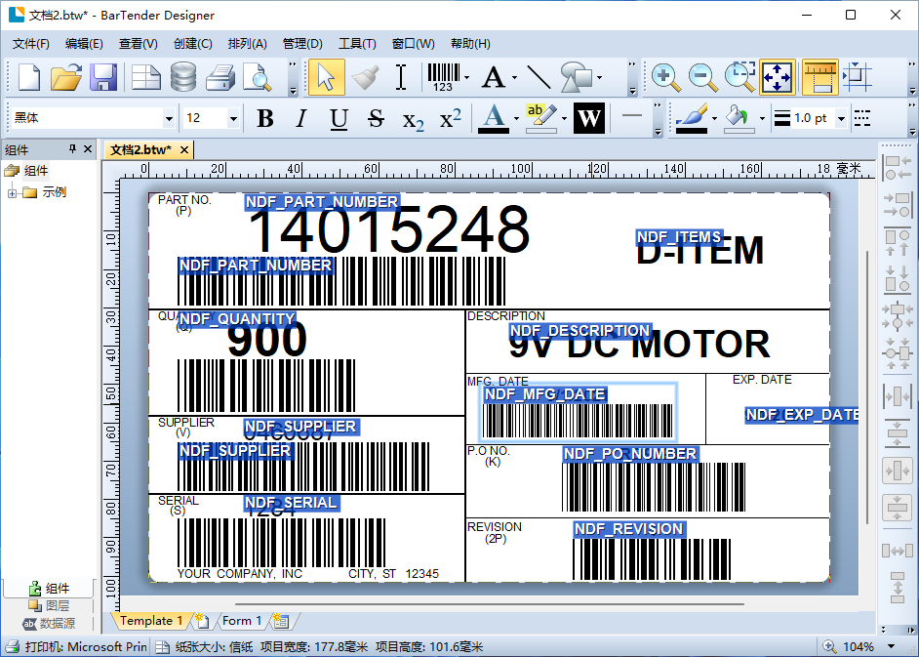Close the 组件 panel
Screen dimensions: 919x657
pyautogui.click(x=88, y=149)
